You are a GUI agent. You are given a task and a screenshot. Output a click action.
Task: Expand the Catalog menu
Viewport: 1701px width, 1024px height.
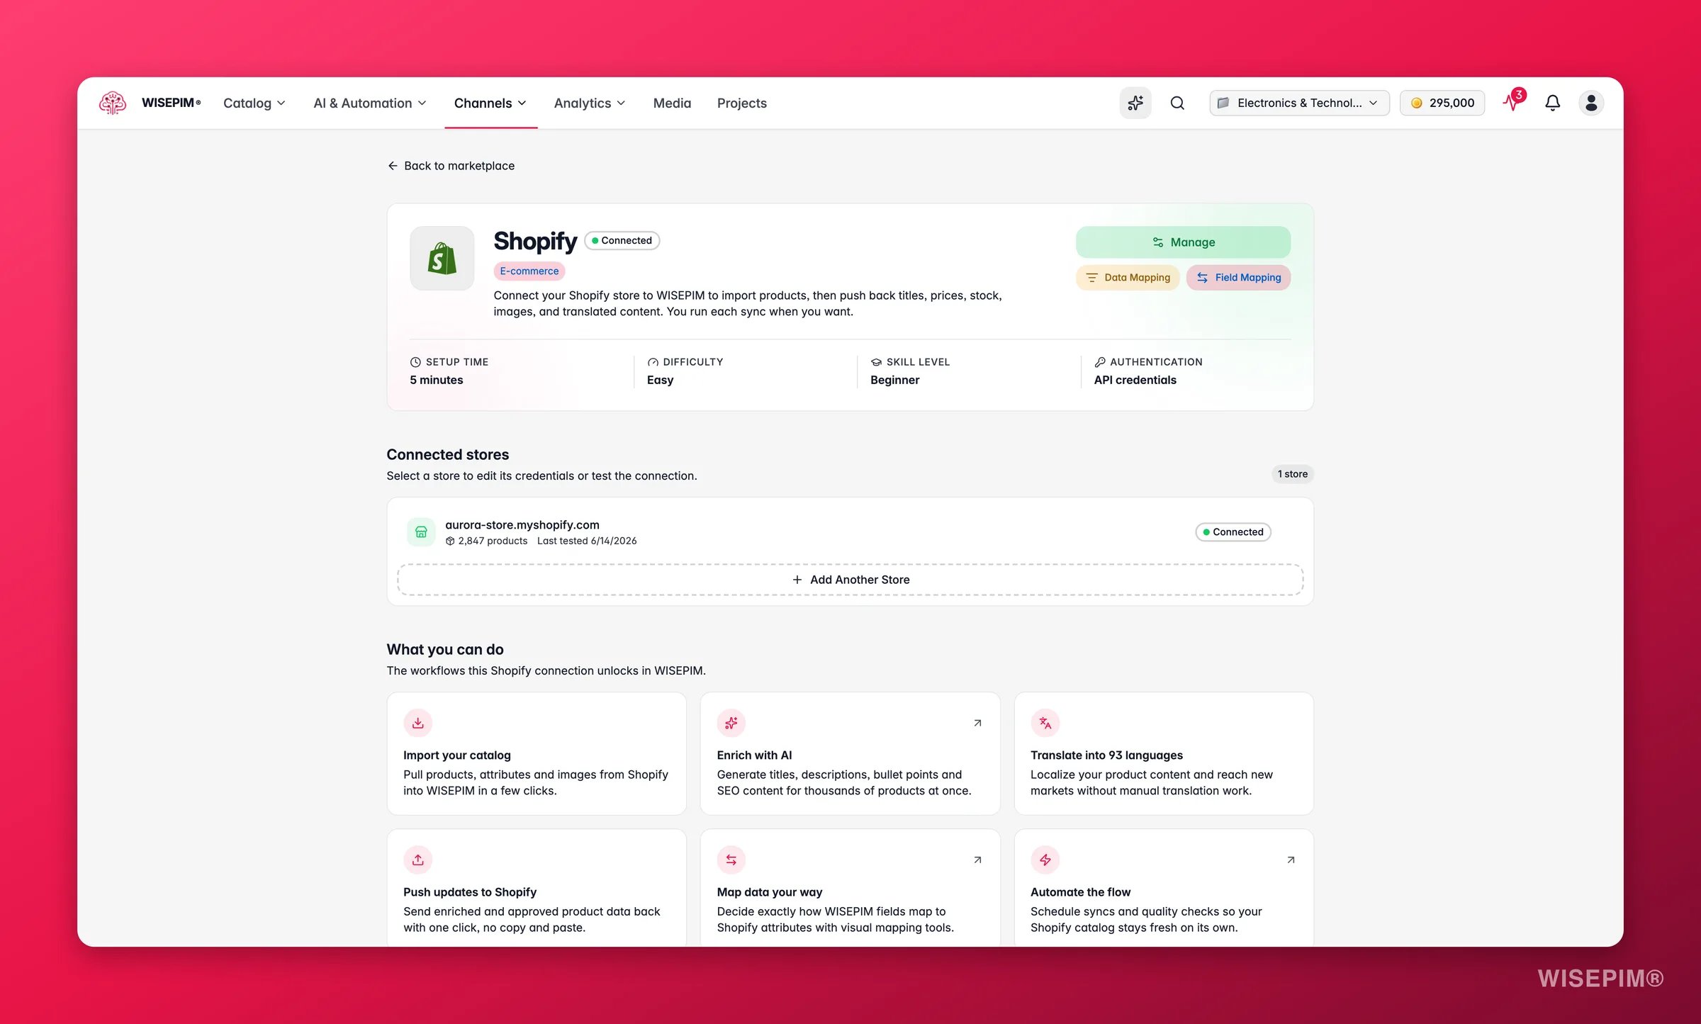point(254,103)
